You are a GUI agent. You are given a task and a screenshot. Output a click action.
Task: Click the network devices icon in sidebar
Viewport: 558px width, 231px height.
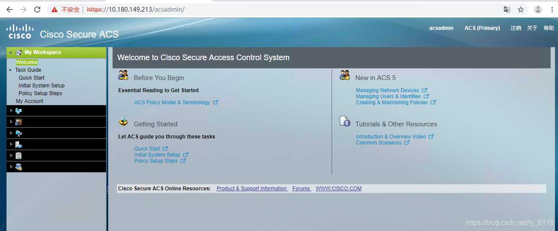(x=19, y=111)
